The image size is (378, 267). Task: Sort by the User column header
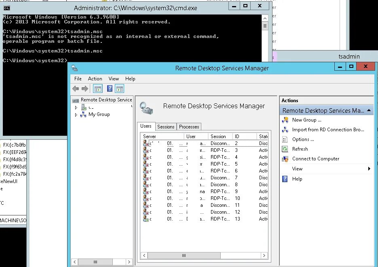(x=196, y=136)
